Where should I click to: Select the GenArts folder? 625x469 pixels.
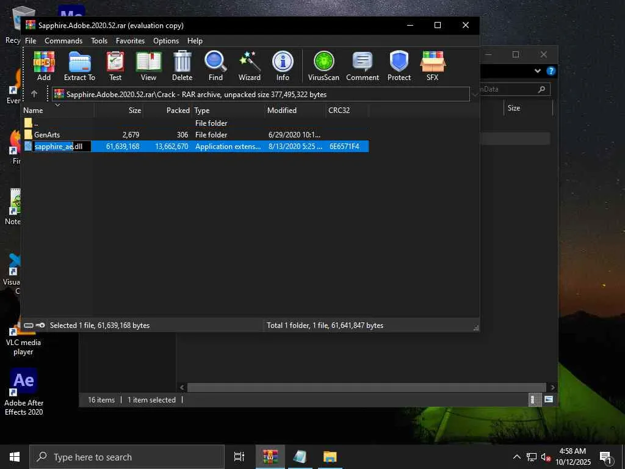[x=46, y=135]
